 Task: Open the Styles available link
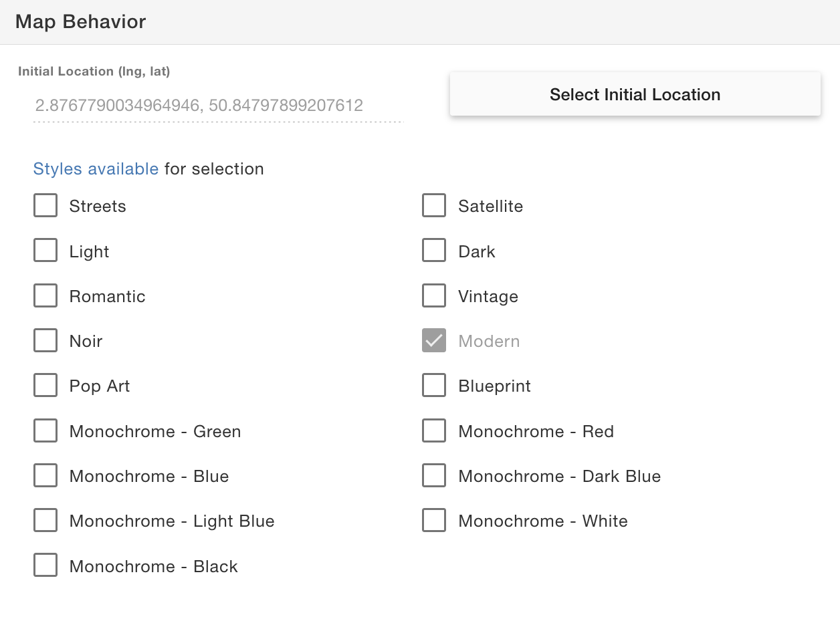[x=96, y=169]
